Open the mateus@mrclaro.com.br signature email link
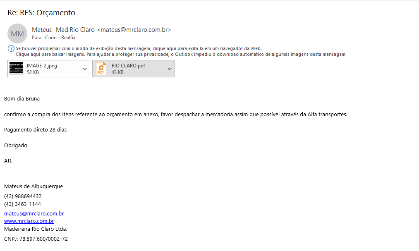The width and height of the screenshot is (419, 251). pos(34,214)
